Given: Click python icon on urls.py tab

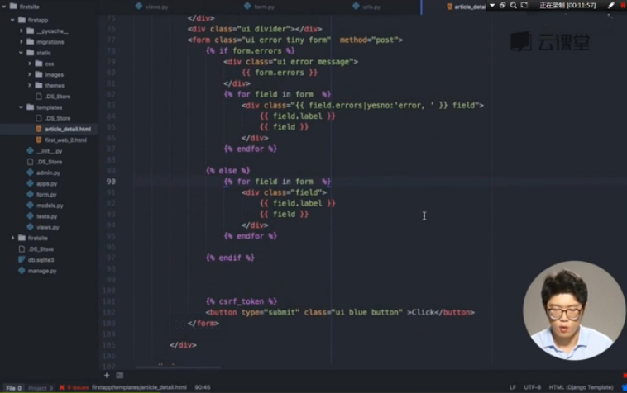Looking at the screenshot, I should (356, 6).
